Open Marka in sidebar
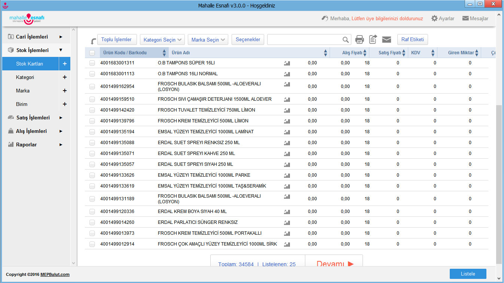Image resolution: width=504 pixels, height=283 pixels. (23, 91)
